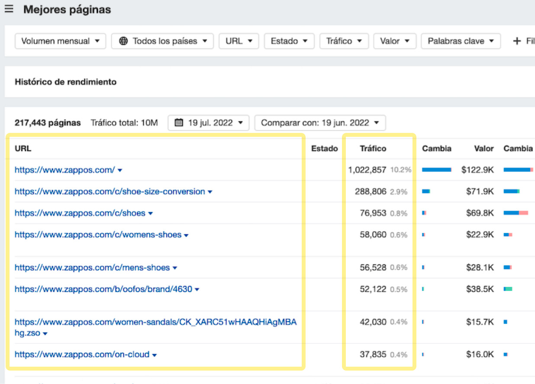The height and width of the screenshot is (384, 535).
Task: Select the traffic value 42,030
Action: [373, 322]
